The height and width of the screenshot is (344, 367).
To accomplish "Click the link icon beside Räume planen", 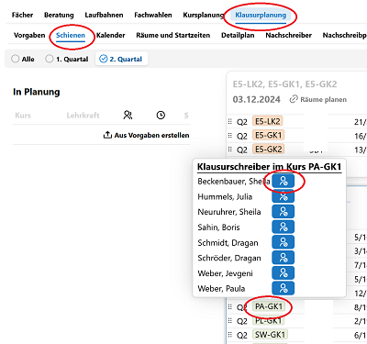I will pyautogui.click(x=294, y=99).
